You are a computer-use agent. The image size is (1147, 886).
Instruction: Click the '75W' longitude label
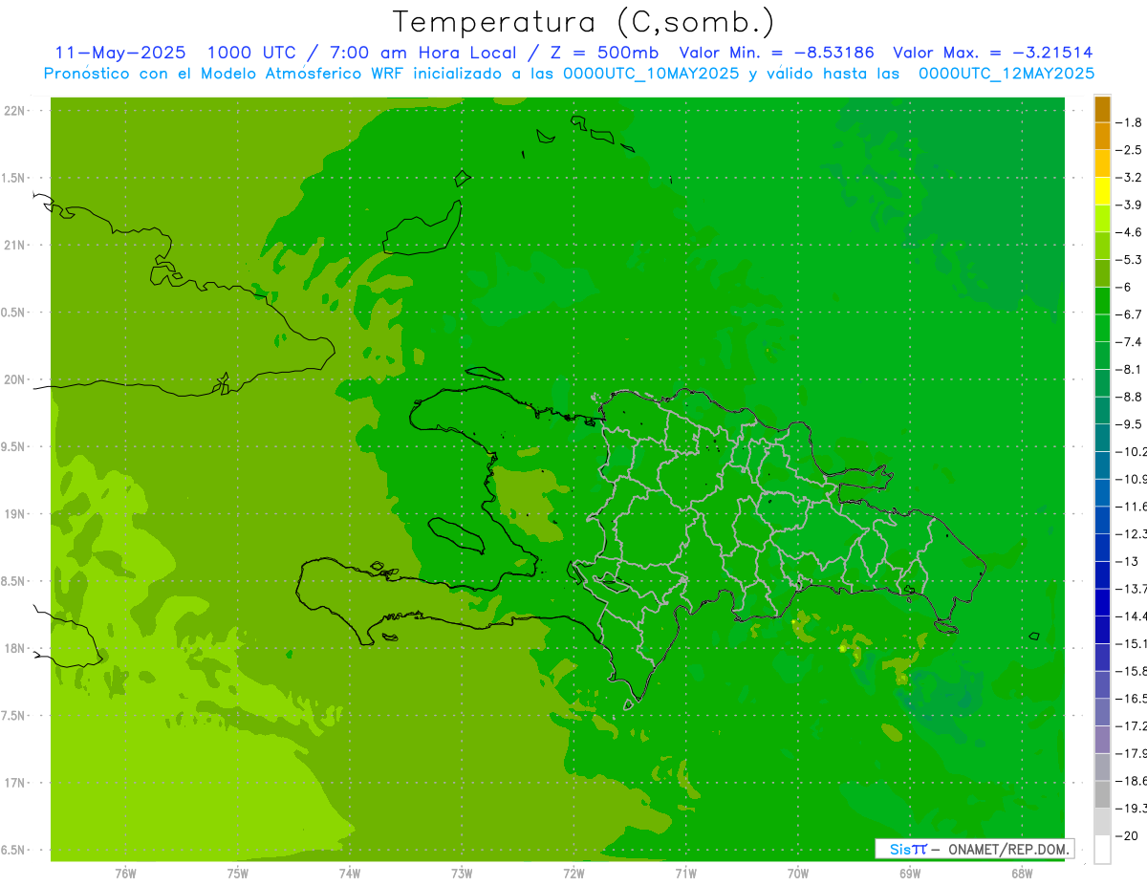pyautogui.click(x=238, y=873)
